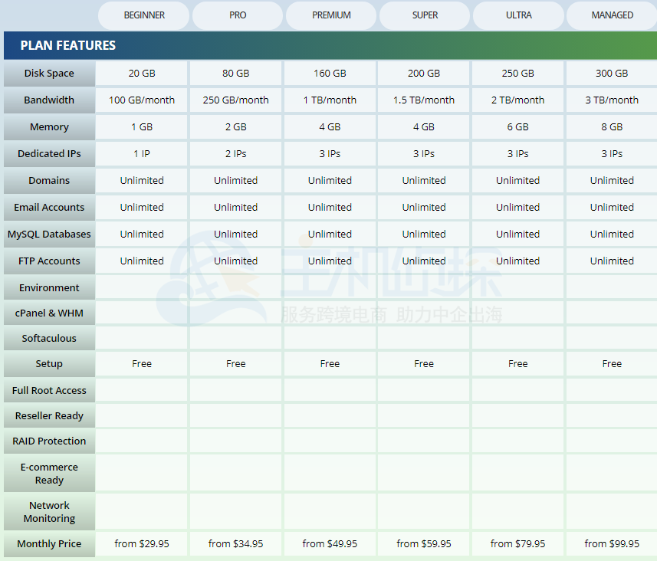This screenshot has width=657, height=561.
Task: Click the PLAN FEATURES header bar
Action: [x=328, y=45]
